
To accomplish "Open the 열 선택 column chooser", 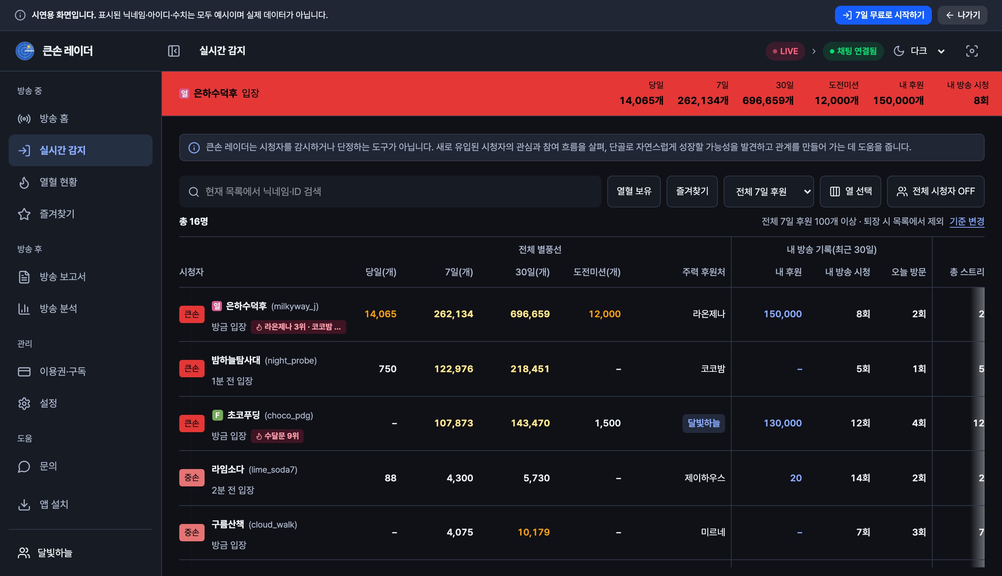I will click(x=851, y=192).
